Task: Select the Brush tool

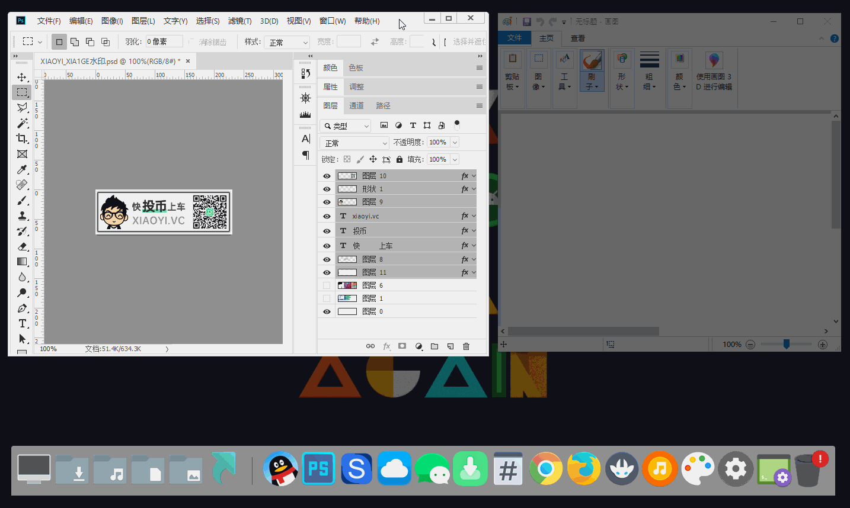Action: pyautogui.click(x=22, y=200)
